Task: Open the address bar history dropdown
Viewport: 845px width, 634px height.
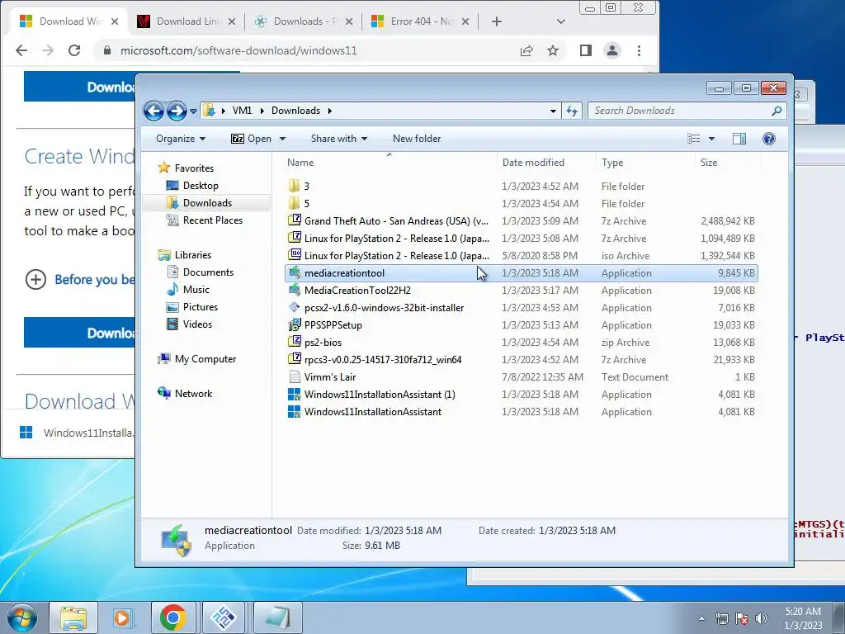Action: click(x=553, y=111)
